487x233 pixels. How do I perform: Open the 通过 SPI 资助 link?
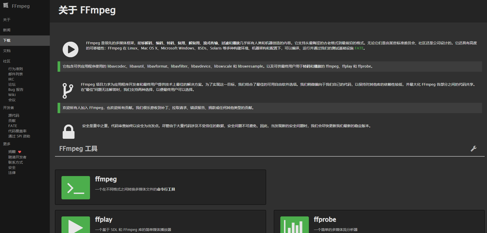pos(19,136)
